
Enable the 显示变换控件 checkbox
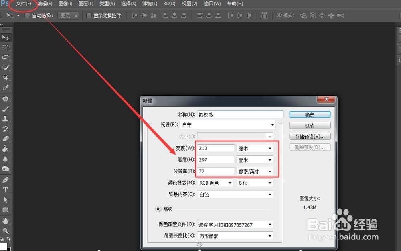click(89, 16)
